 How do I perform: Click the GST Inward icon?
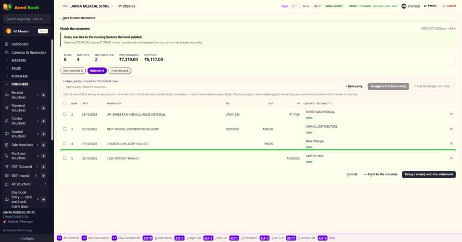pyautogui.click(x=6, y=176)
